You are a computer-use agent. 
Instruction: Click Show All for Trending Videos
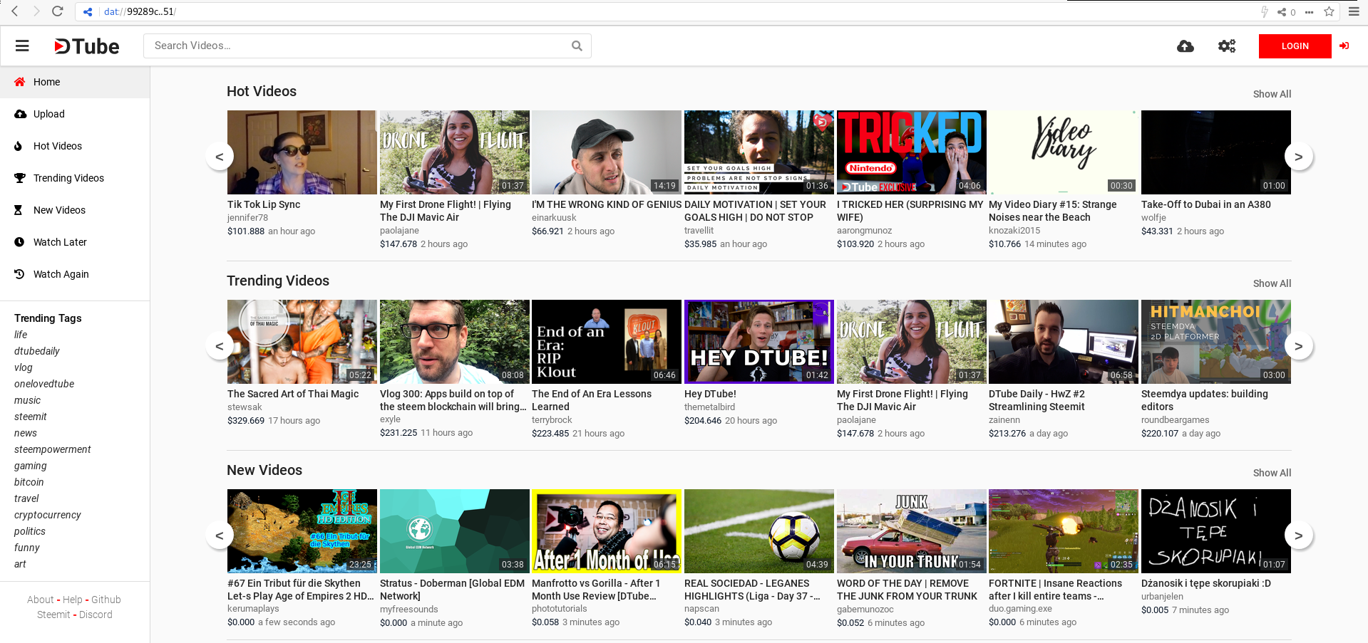pyautogui.click(x=1272, y=283)
